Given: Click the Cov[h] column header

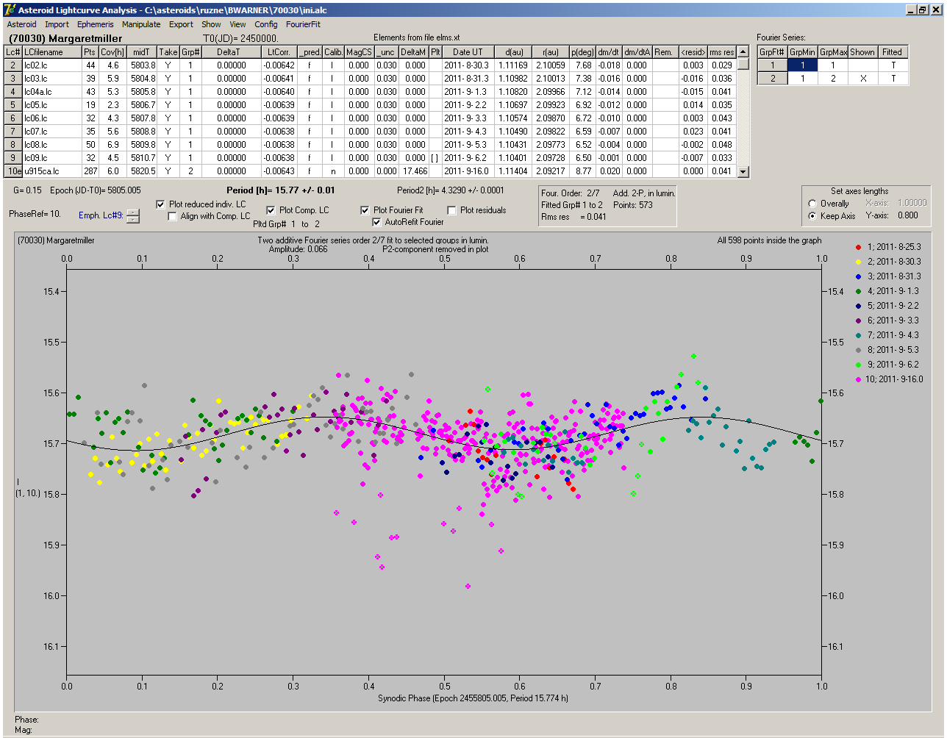Looking at the screenshot, I should click(x=113, y=52).
